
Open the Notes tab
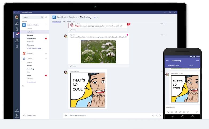(x=69, y=21)
